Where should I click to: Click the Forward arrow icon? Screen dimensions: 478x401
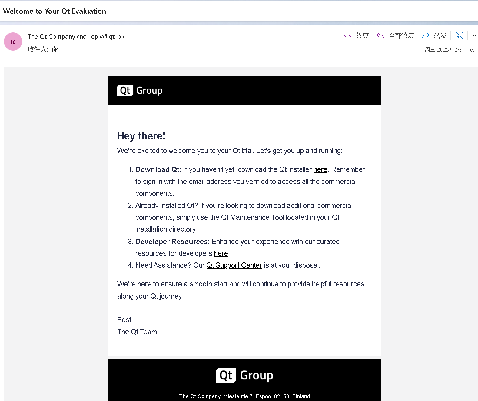426,36
